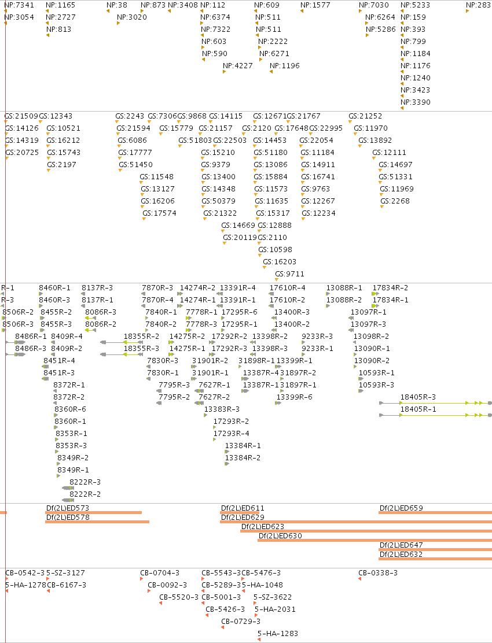Select the GS:20725 insertion label
Image resolution: width=492 pixels, height=643 pixels.
[22, 153]
